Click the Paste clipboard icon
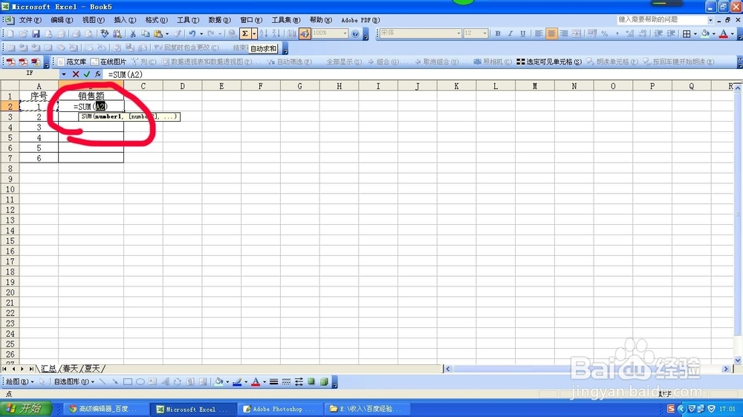Viewport: 743px width, 417px height. point(158,33)
